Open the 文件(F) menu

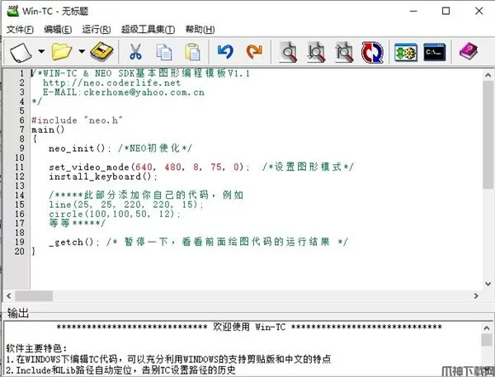pyautogui.click(x=20, y=30)
